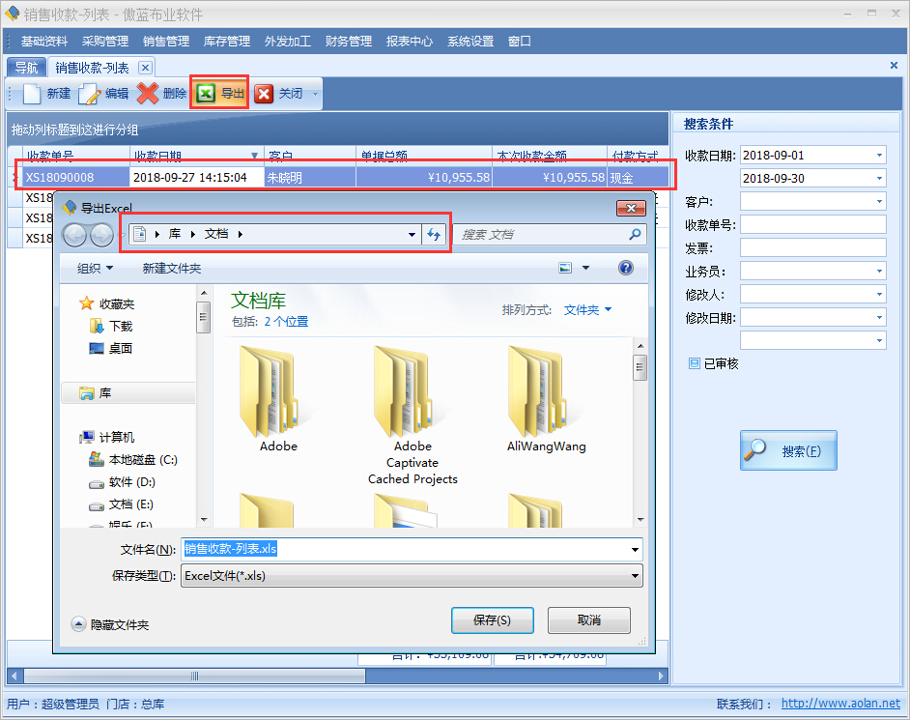Click the 删除 (Delete) red X icon
This screenshot has height=720, width=910.
(x=148, y=94)
